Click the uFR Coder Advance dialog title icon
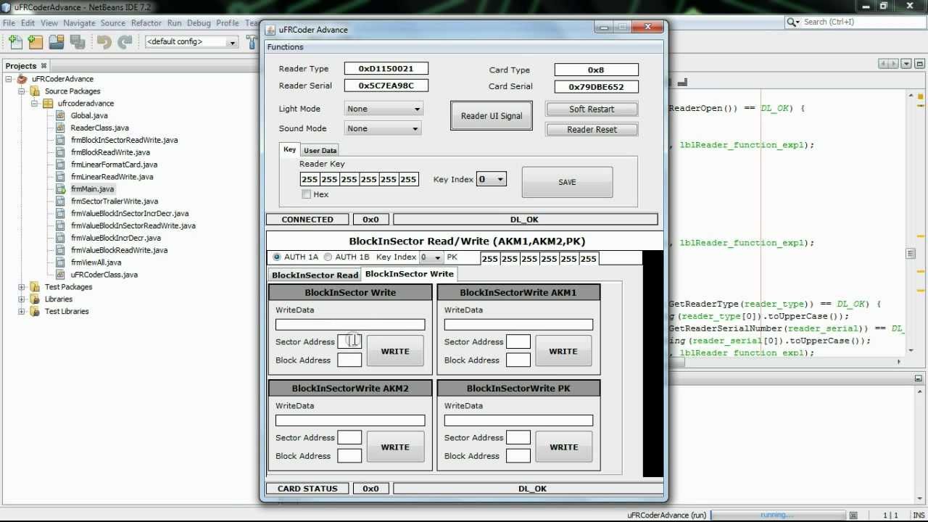 [270, 30]
